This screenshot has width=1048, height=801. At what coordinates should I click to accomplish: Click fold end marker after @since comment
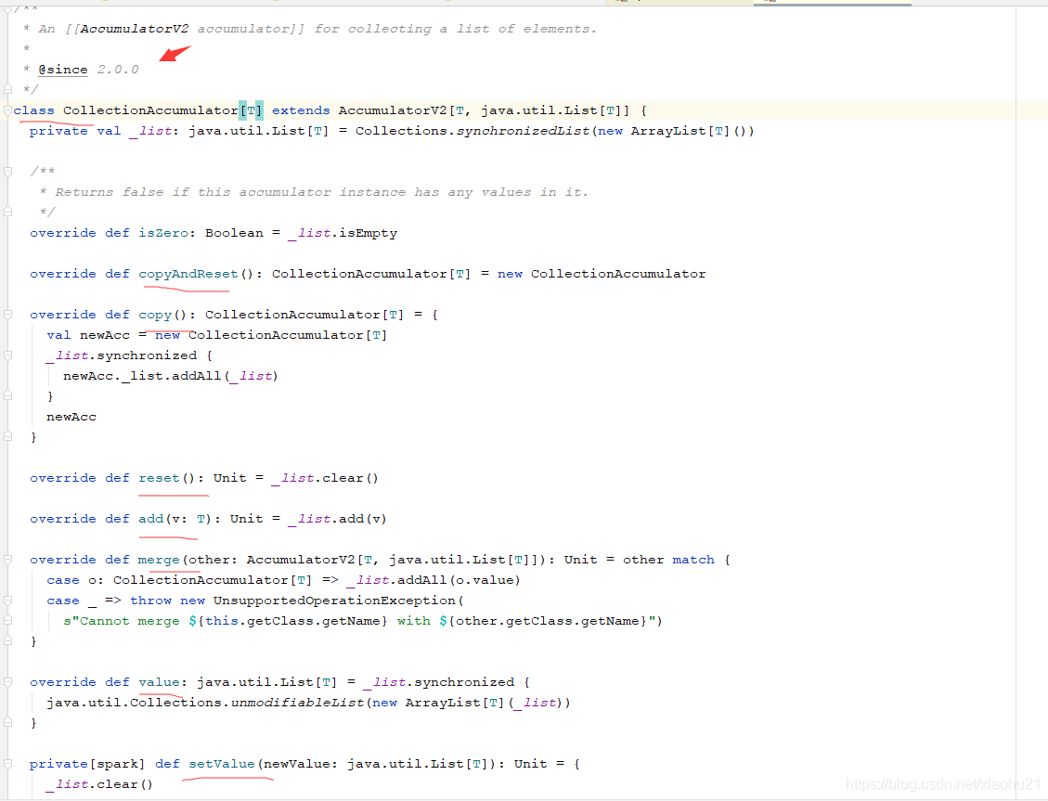(x=8, y=89)
